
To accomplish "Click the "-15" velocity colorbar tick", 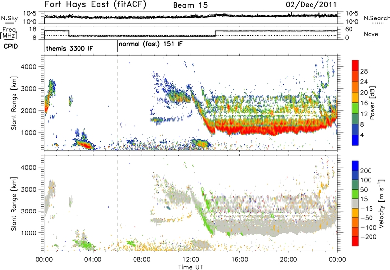I will point(367,208).
